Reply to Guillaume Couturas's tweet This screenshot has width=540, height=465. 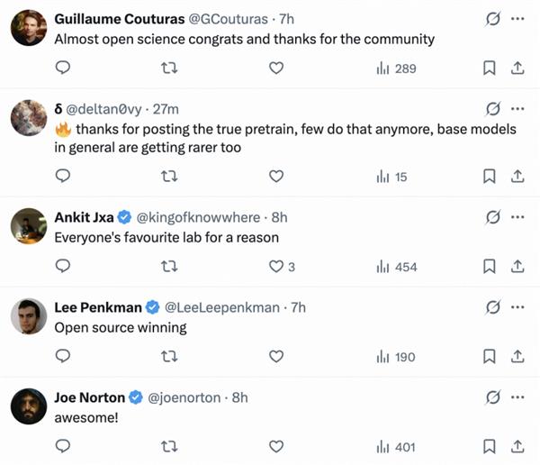point(63,68)
